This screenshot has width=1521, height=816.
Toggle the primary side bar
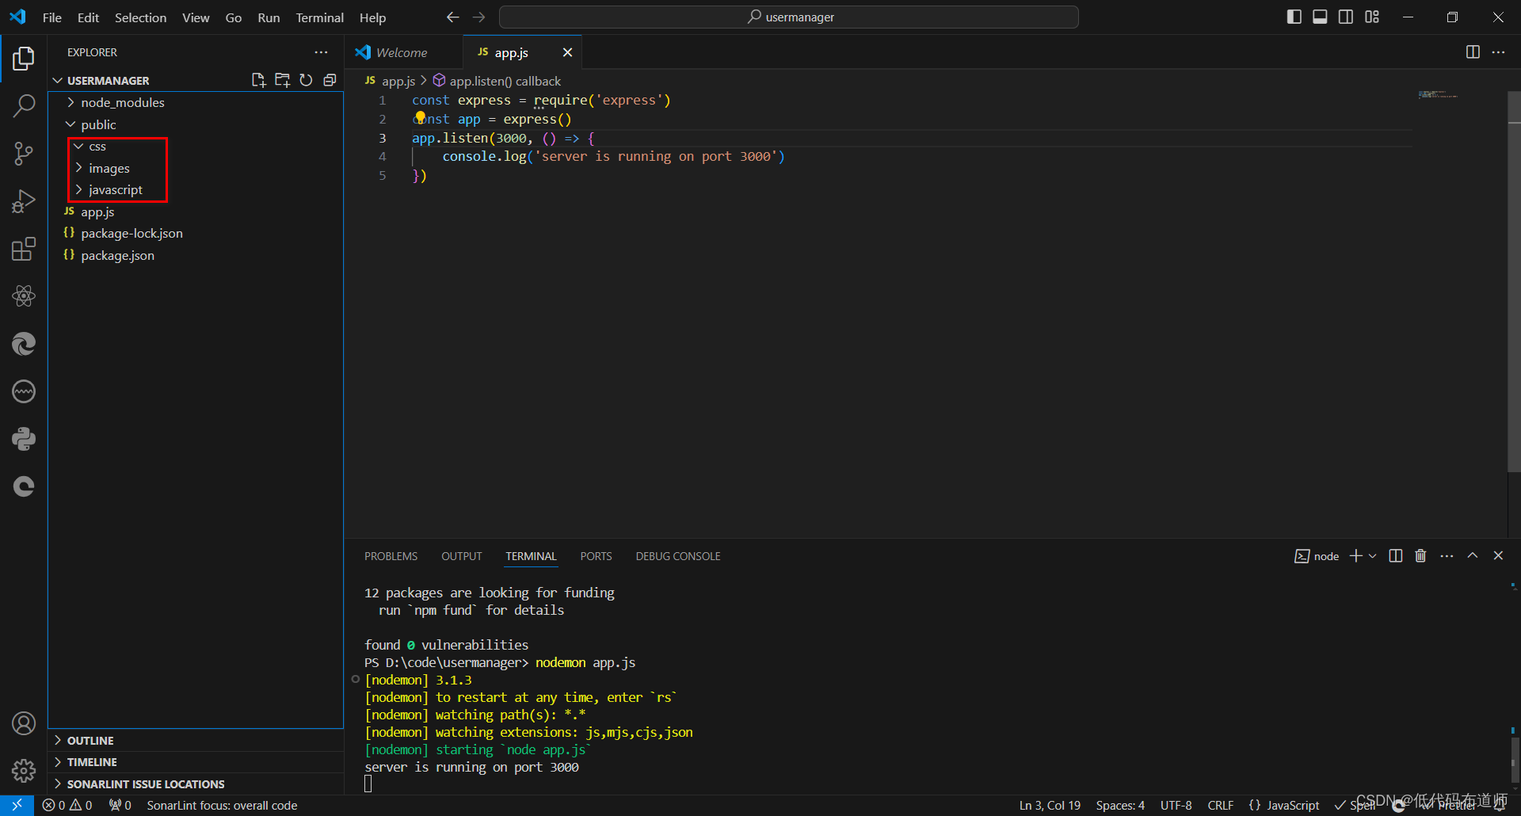[1294, 17]
